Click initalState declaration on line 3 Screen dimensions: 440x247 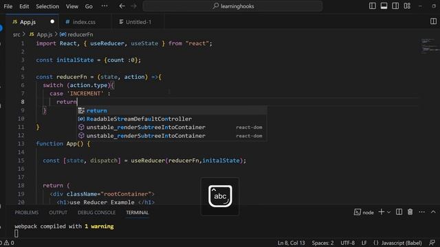[x=75, y=60]
